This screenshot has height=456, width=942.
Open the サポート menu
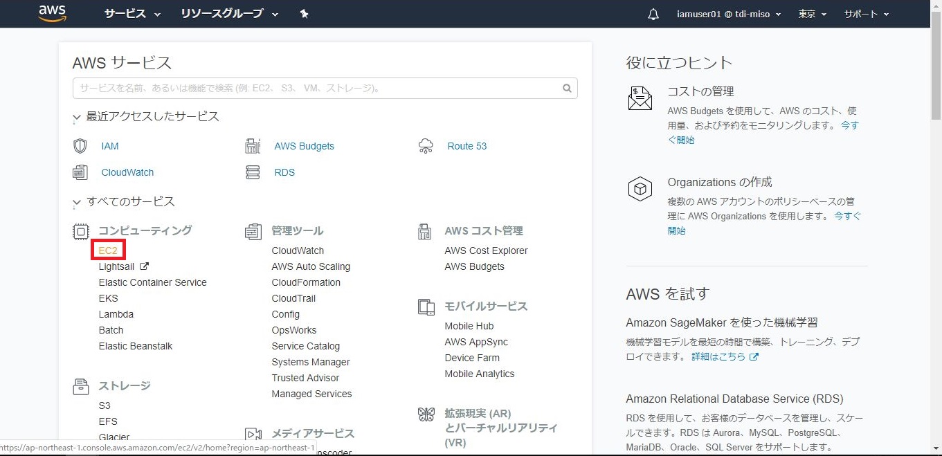pos(866,14)
